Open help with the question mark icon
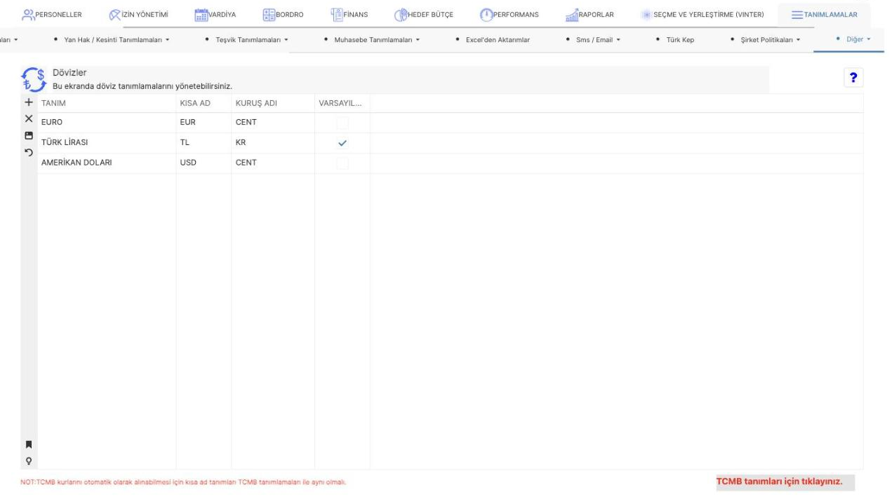Image resolution: width=892 pixels, height=499 pixels. coord(854,78)
